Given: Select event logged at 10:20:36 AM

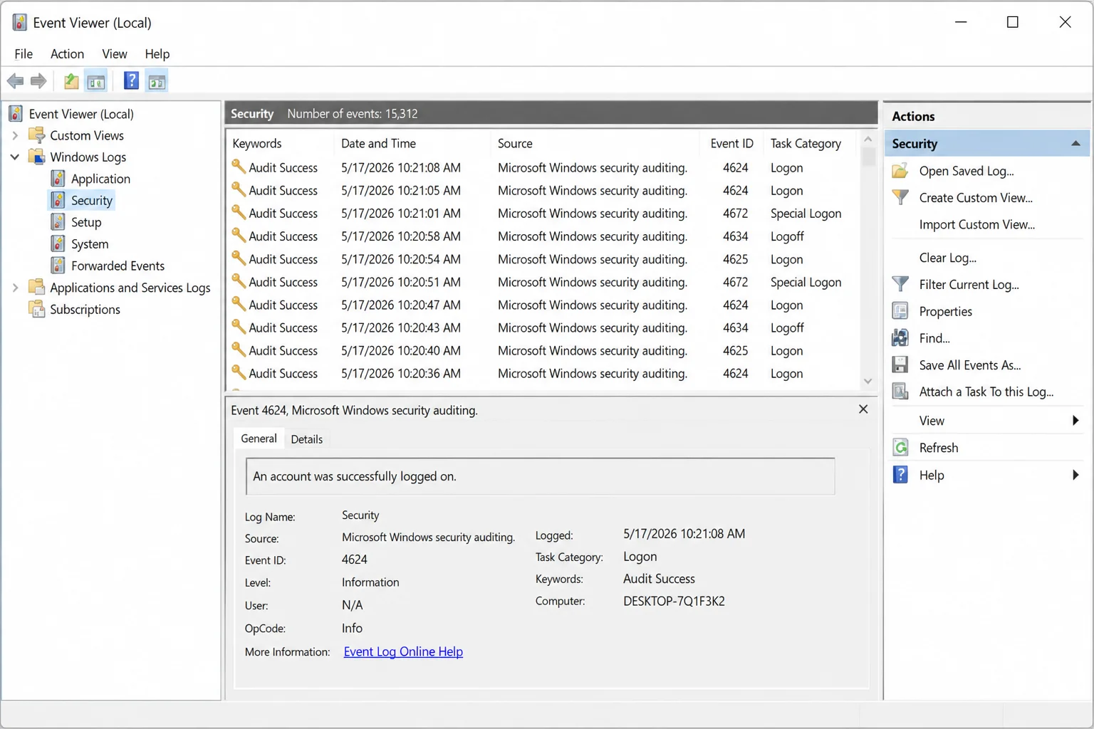Looking at the screenshot, I should [543, 373].
